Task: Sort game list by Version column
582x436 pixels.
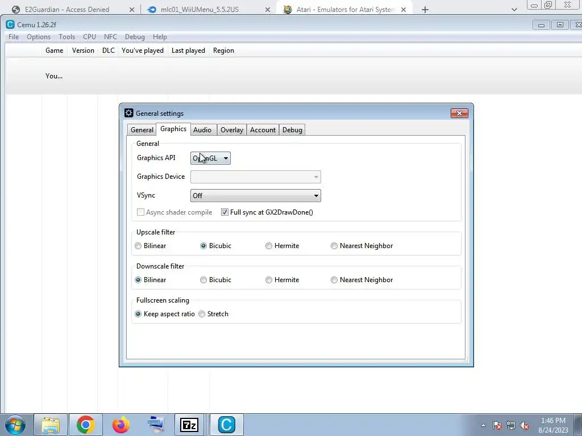Action: (x=83, y=51)
